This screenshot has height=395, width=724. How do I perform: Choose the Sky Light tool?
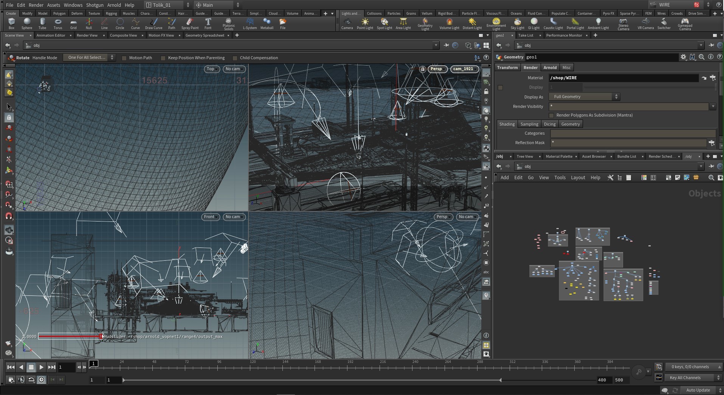517,23
